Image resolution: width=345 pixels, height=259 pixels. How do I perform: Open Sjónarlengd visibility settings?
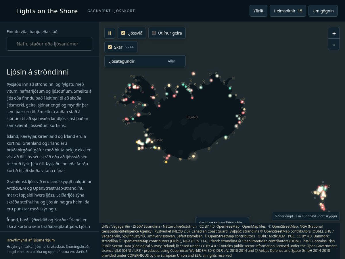pos(306,216)
